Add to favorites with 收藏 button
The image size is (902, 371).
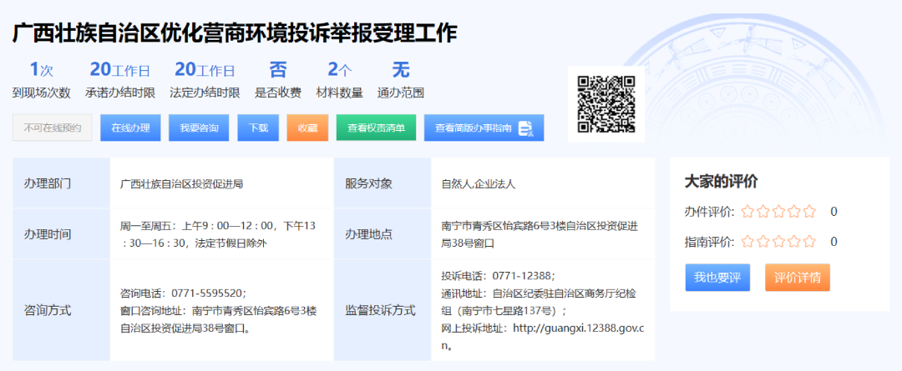pyautogui.click(x=307, y=128)
